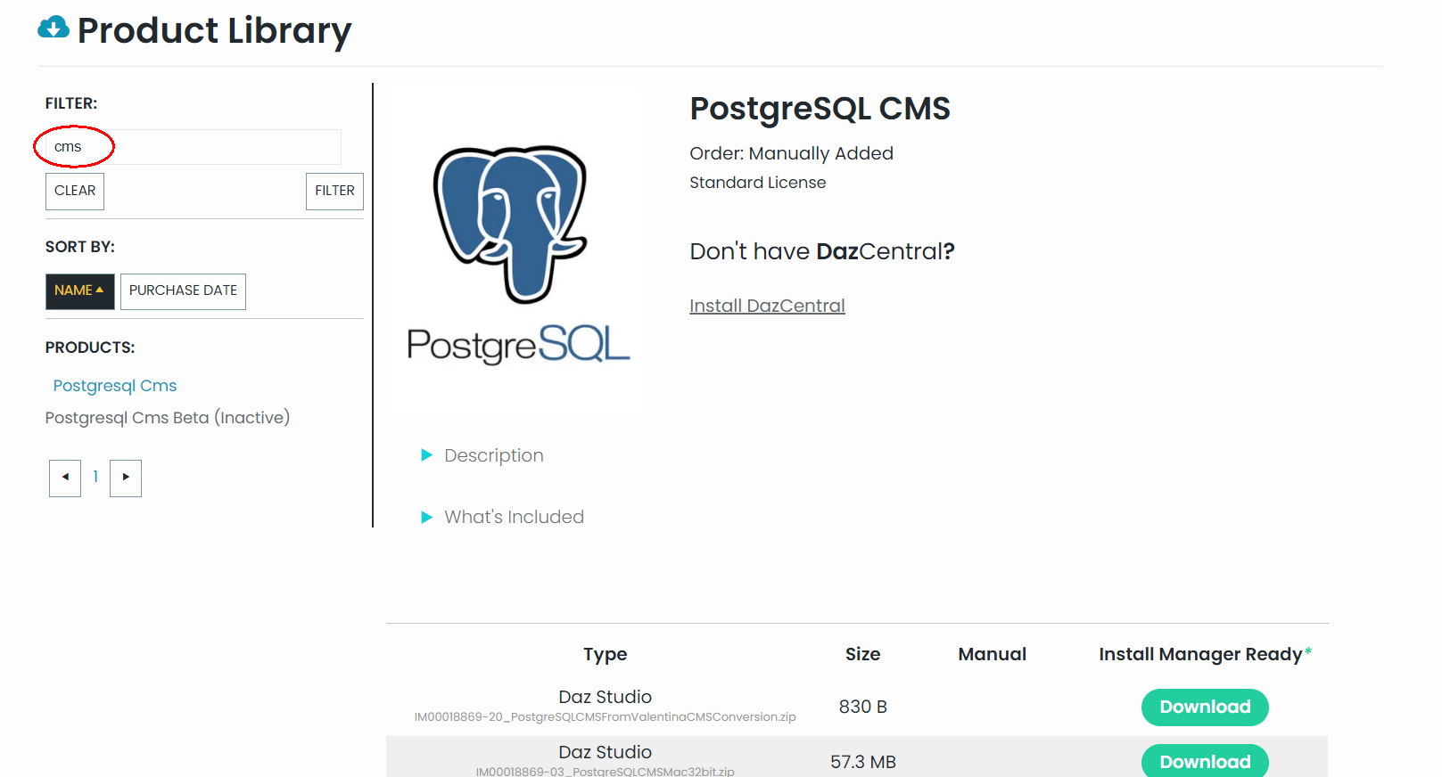Click the IM00018869-20 conversion zip filename
Image resolution: width=1442 pixels, height=777 pixels.
(x=605, y=717)
